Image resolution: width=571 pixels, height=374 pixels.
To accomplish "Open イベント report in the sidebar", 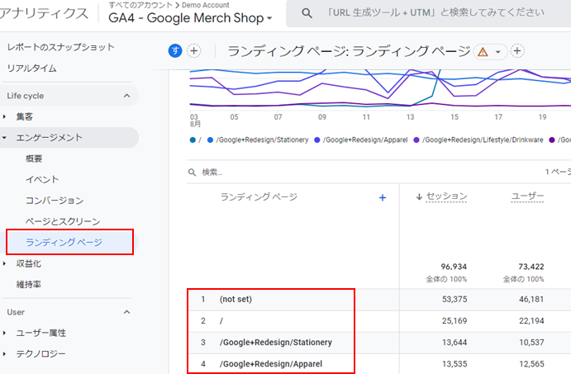I will 42,179.
